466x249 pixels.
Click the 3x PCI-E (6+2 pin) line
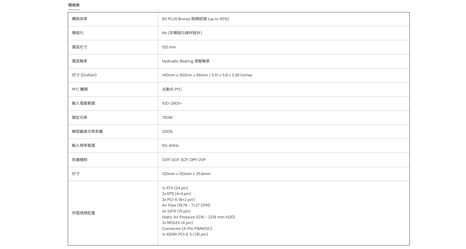(178, 200)
